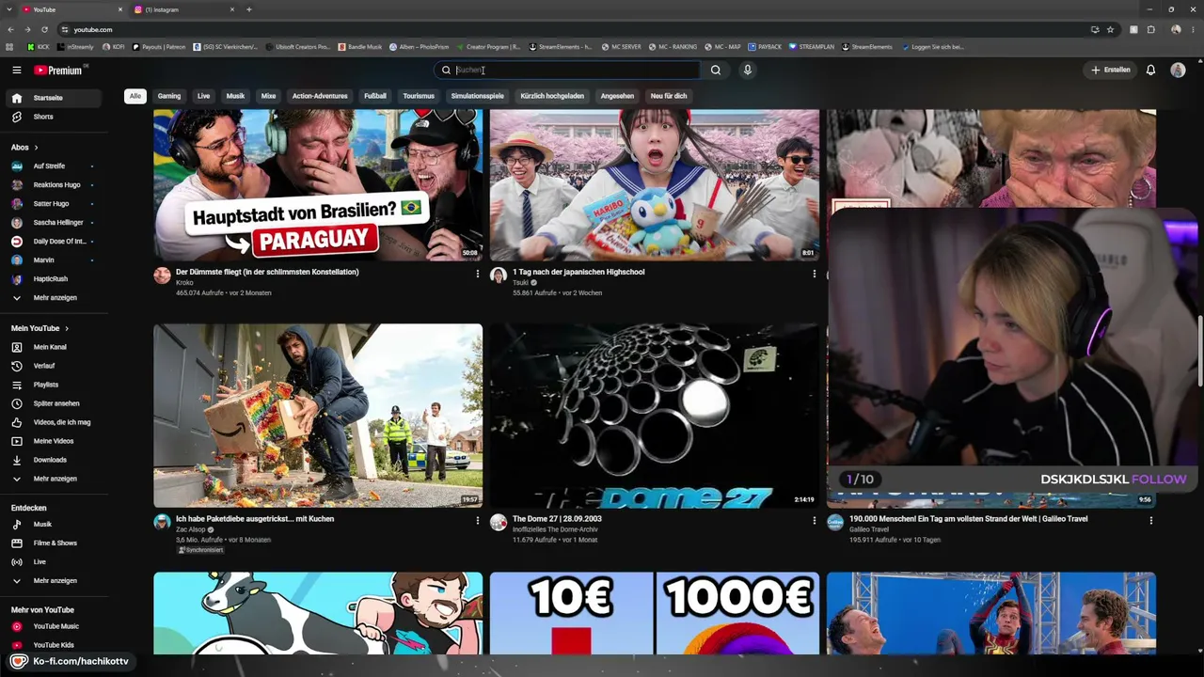The height and width of the screenshot is (677, 1204).
Task: Open options menu for Galileo Travel video
Action: pyautogui.click(x=1151, y=520)
